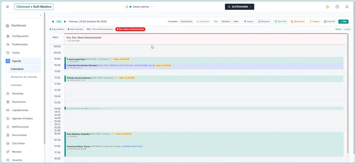Select the Disponibles view filter

(186, 22)
